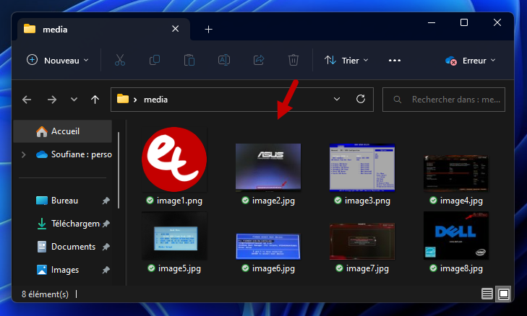This screenshot has width=527, height=316.
Task: Select image5.jpg boot menu thumbnail
Action: point(174,236)
